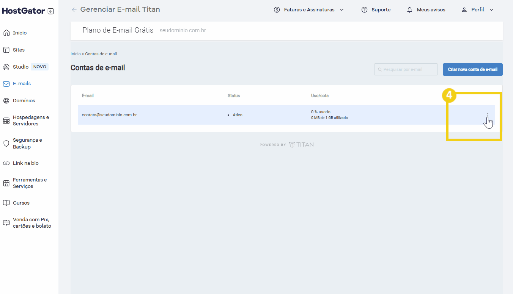Expand the Faturas e Assinaturas dropdown
This screenshot has width=513, height=294.
tap(341, 10)
